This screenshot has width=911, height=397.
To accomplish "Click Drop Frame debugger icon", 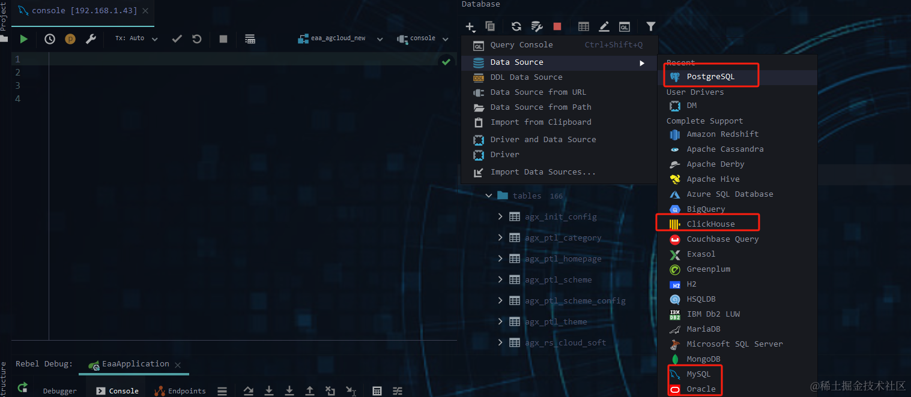I will pos(330,391).
